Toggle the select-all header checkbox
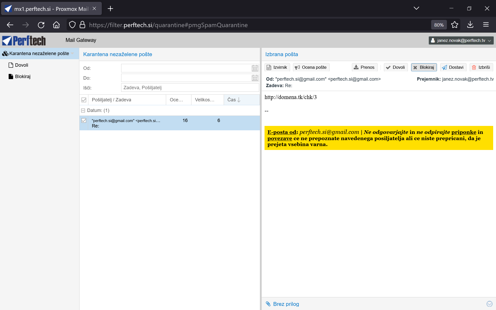The image size is (496, 310). (84, 100)
